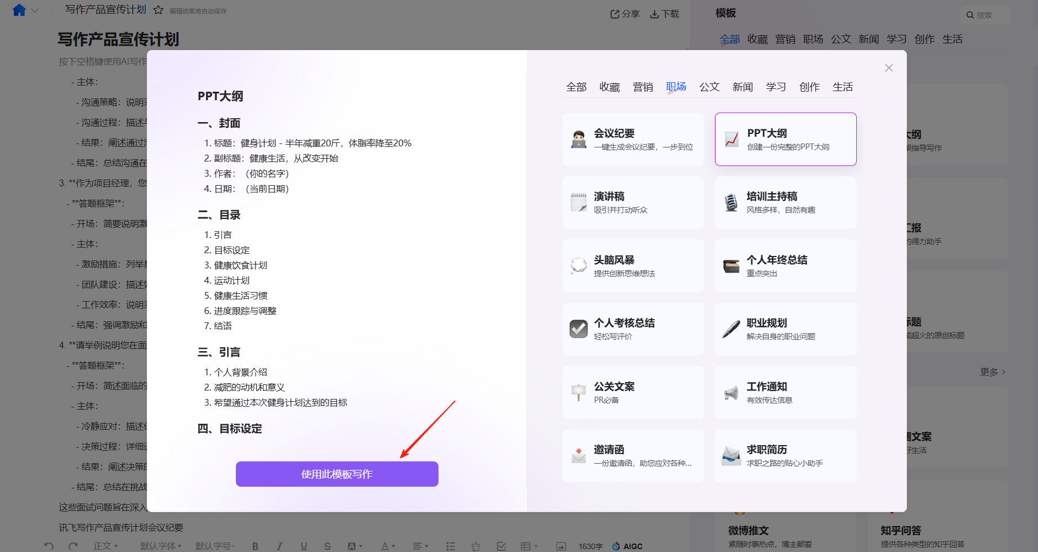This screenshot has width=1038, height=552.
Task: Open the 演讲稿 template title
Action: (609, 196)
